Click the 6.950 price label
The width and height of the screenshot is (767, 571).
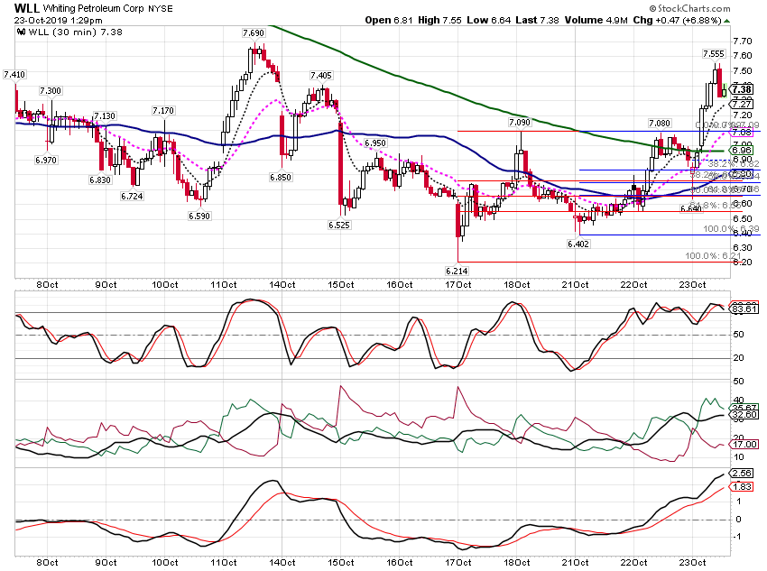tap(375, 143)
